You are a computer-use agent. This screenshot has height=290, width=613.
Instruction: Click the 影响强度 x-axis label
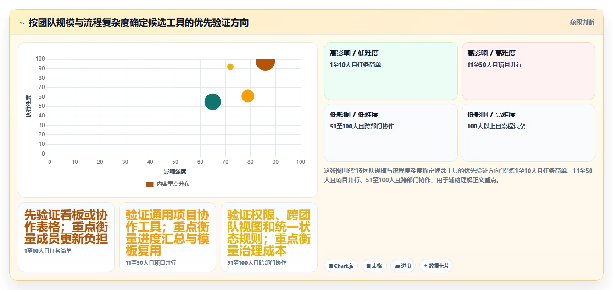tap(175, 172)
